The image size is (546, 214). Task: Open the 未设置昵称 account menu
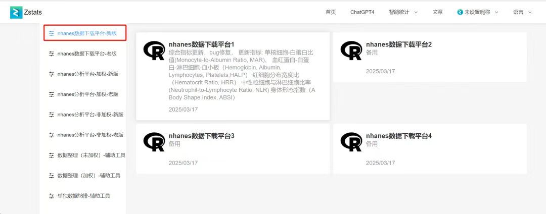tap(478, 12)
